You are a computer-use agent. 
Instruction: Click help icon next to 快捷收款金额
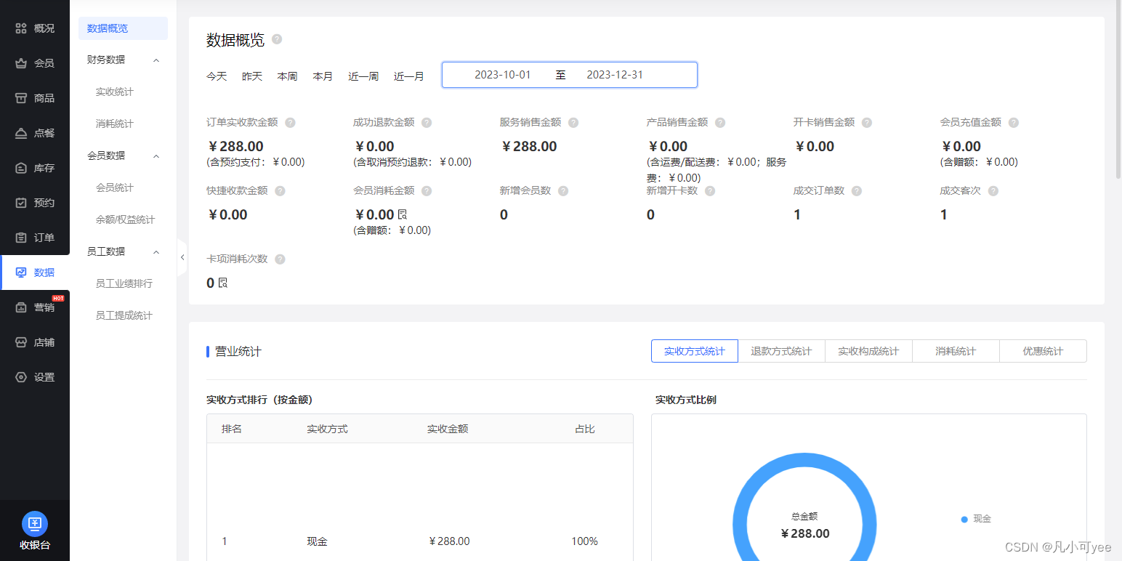pyautogui.click(x=280, y=191)
